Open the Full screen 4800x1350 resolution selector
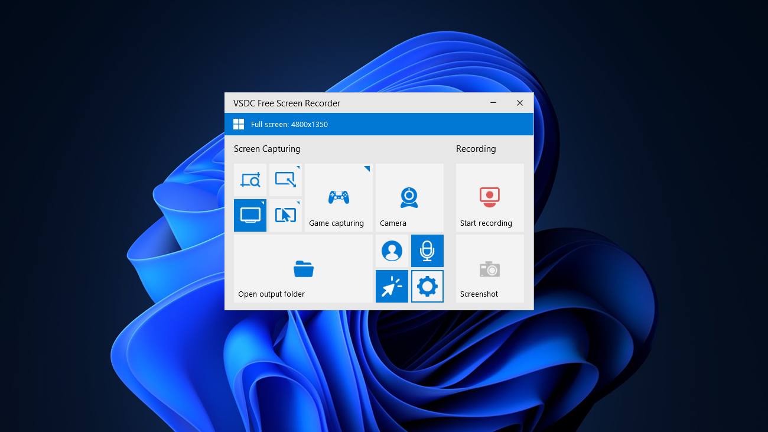The image size is (768, 432). [290, 124]
